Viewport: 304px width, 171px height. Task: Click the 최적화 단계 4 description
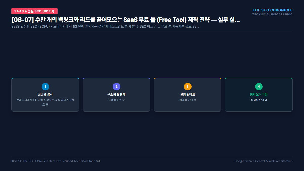(x=259, y=100)
